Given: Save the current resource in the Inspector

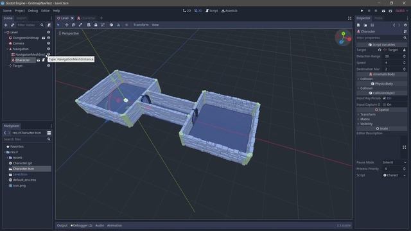Looking at the screenshot, I should (372, 25).
